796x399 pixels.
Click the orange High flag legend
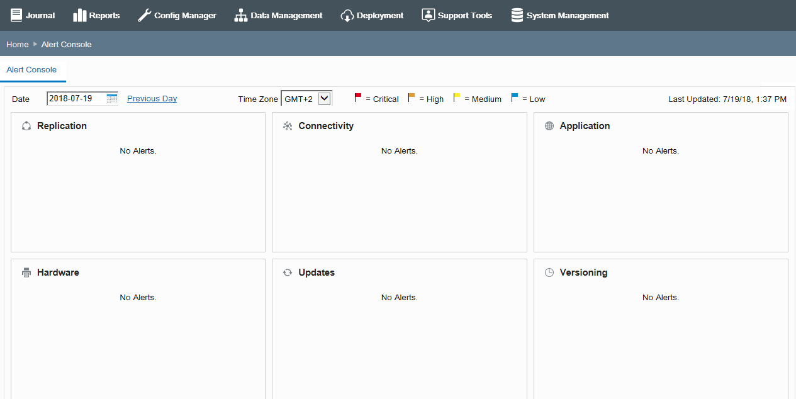[412, 98]
